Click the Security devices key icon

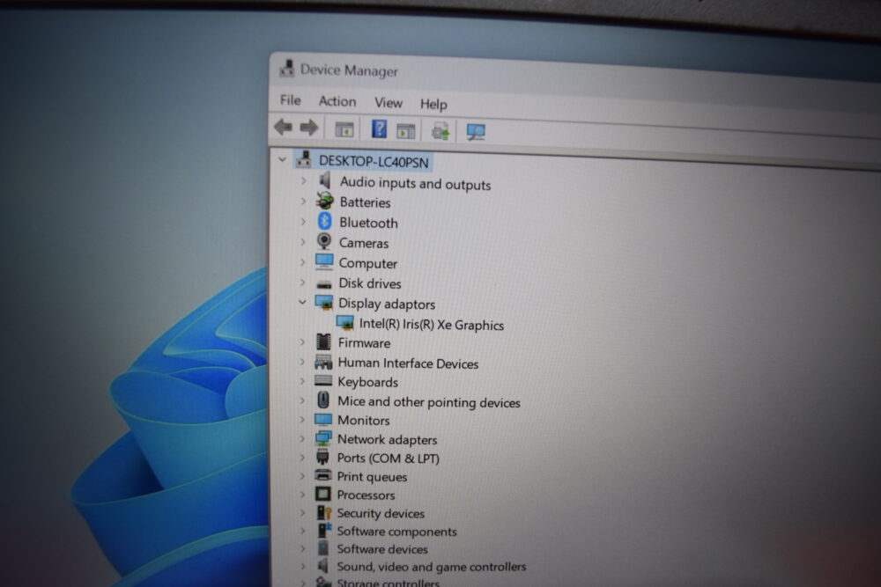point(324,512)
